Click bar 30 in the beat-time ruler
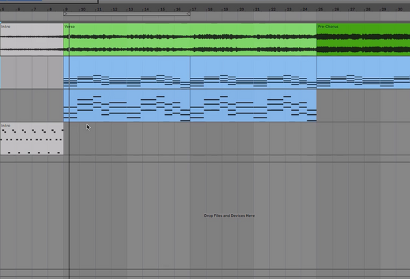The width and height of the screenshot is (410, 279). (400, 10)
